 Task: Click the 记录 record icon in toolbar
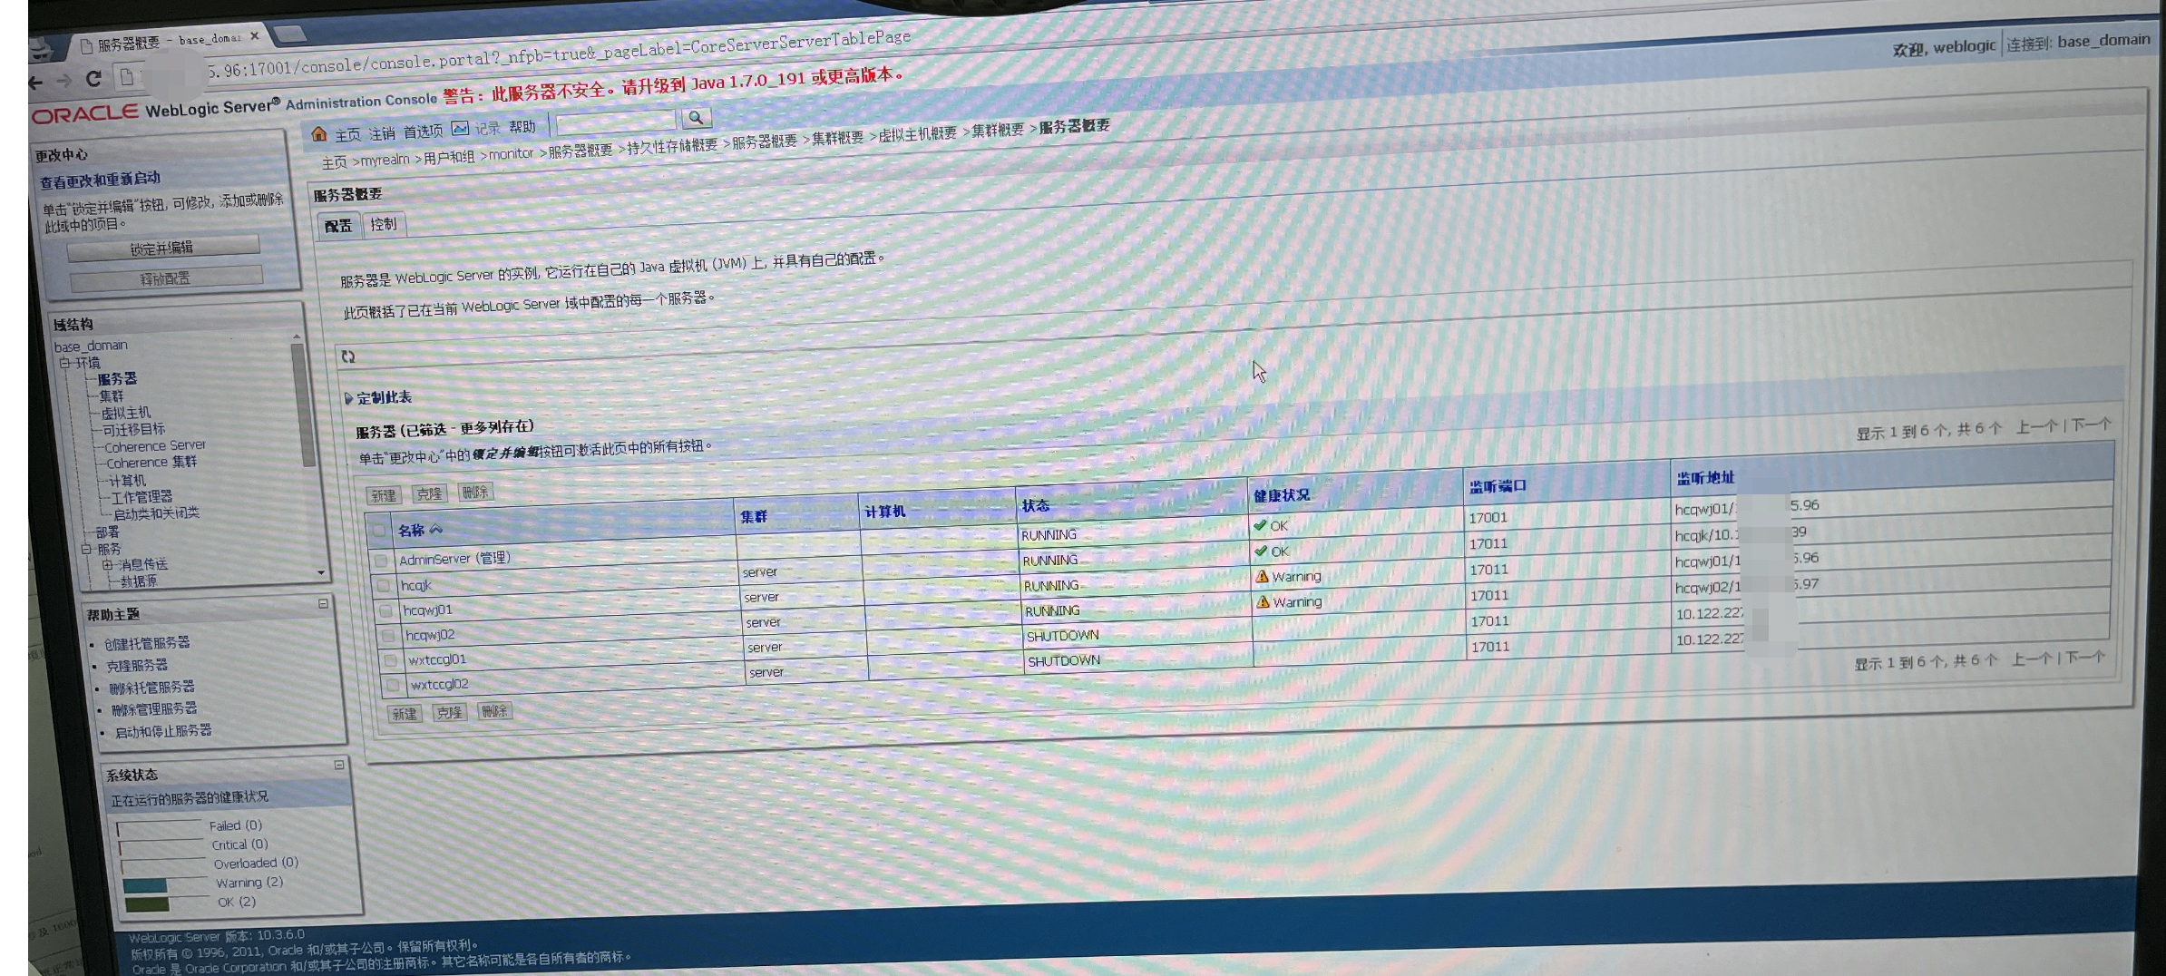460,128
